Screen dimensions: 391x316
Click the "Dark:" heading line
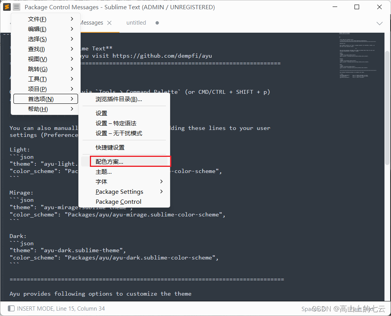[18, 236]
